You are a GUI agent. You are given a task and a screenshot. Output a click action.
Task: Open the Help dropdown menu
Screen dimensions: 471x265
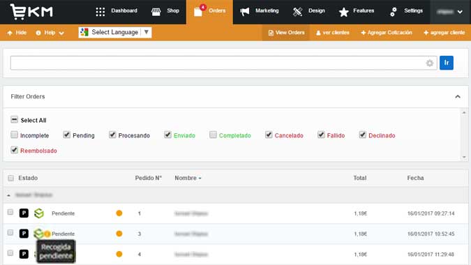[50, 33]
